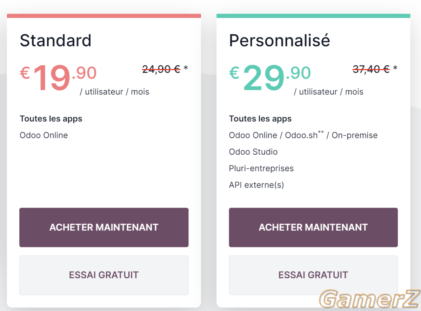This screenshot has height=311, width=421.
Task: Click the Pluri-entreprises feature line
Action: 261,168
